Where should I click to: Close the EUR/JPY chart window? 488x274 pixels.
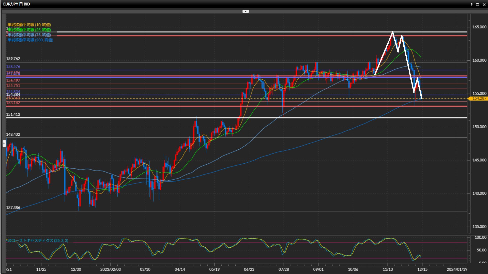point(484,5)
